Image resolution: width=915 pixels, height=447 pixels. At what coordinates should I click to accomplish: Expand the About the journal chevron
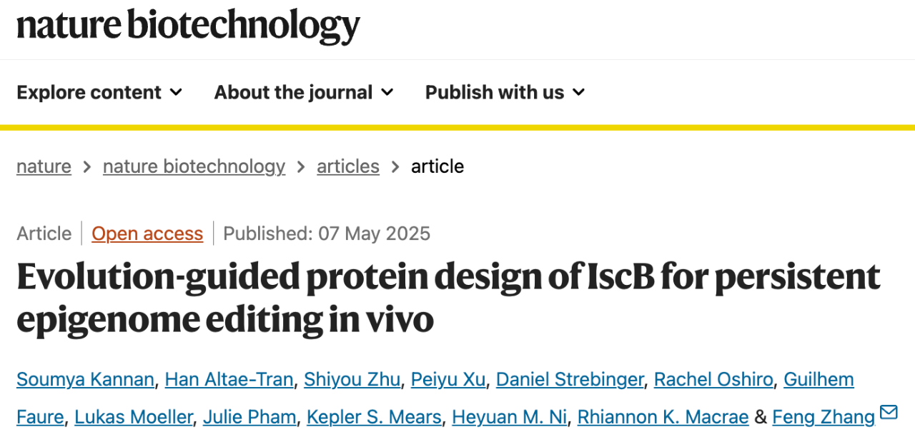pos(387,92)
